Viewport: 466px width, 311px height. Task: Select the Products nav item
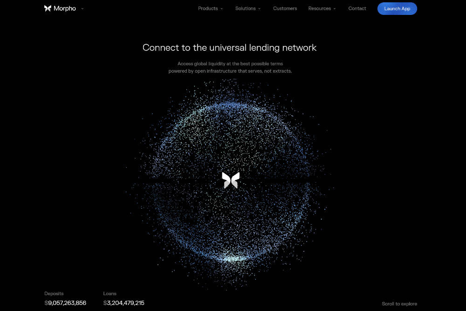[207, 8]
